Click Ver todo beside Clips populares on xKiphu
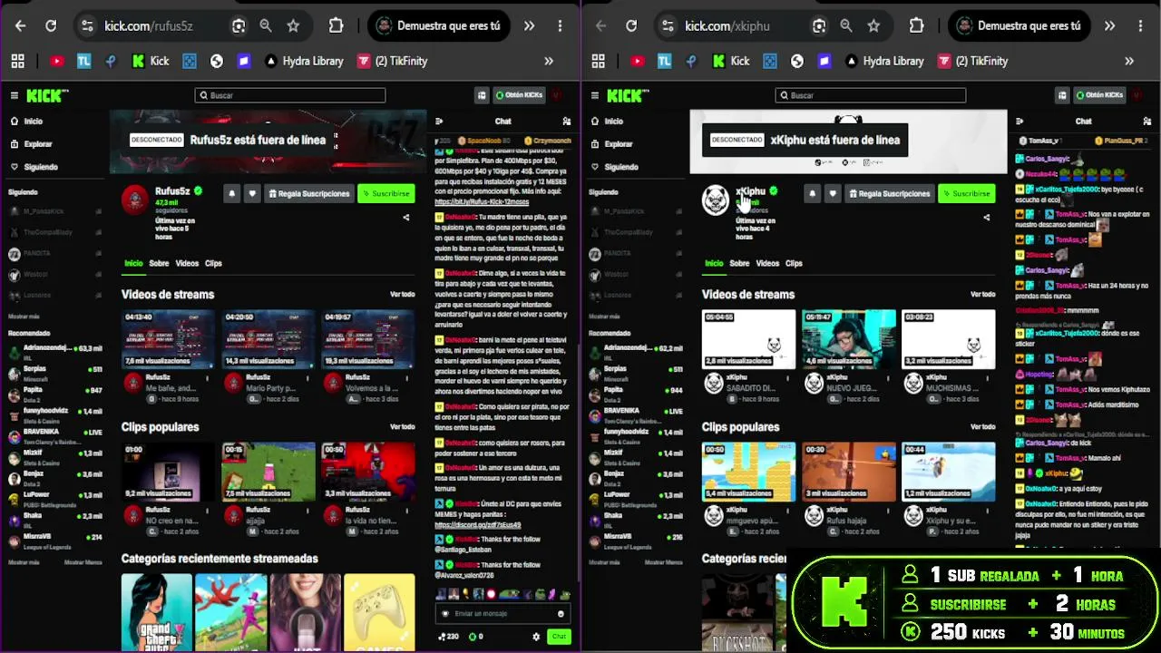Screen dimensions: 1161x653 982,427
